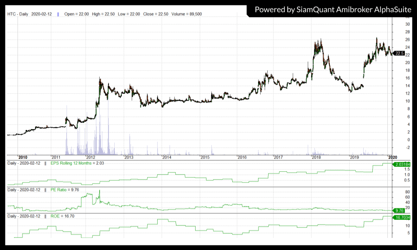The image size is (417, 250).
Task: Click the Powered by SiamQuant banner
Action: coord(332,9)
